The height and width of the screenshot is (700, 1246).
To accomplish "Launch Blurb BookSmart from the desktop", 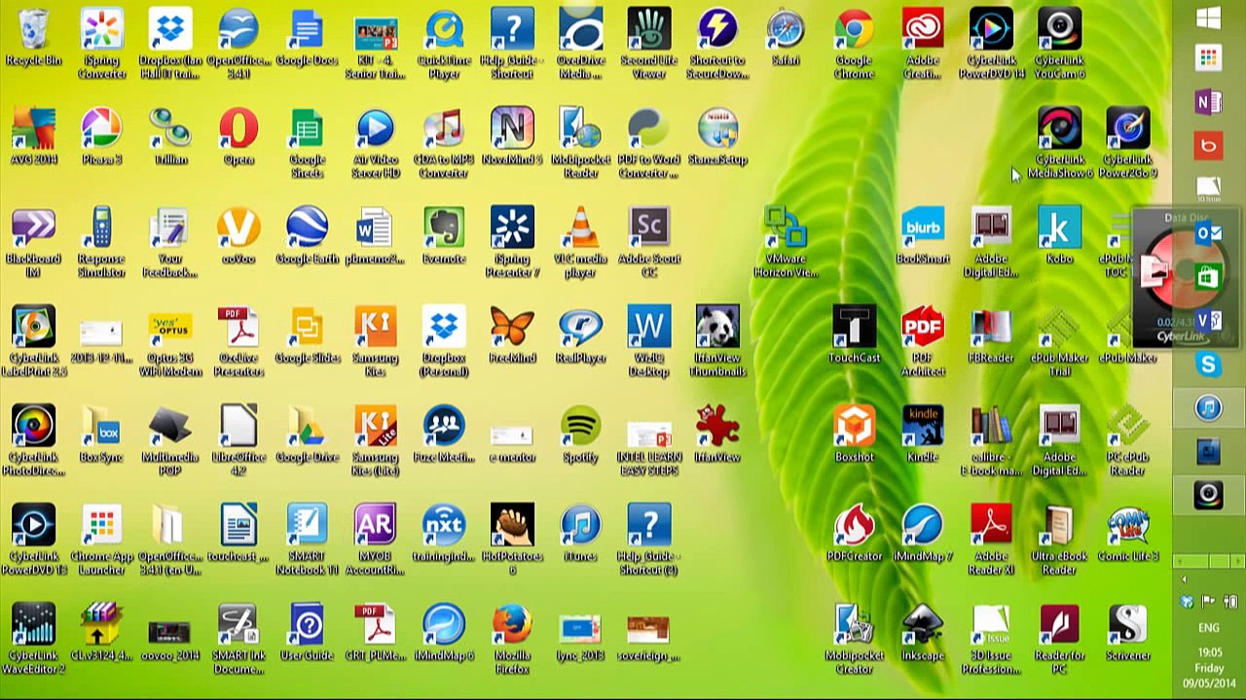I will [x=923, y=227].
